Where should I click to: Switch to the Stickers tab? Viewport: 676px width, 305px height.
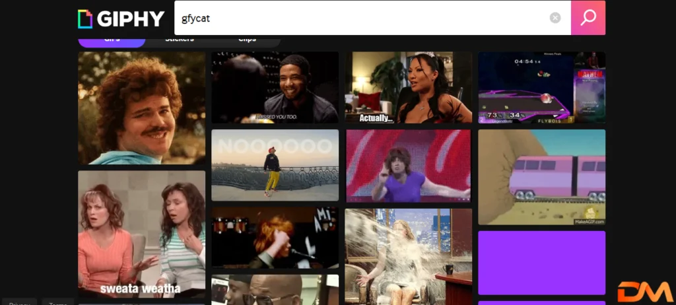(179, 40)
